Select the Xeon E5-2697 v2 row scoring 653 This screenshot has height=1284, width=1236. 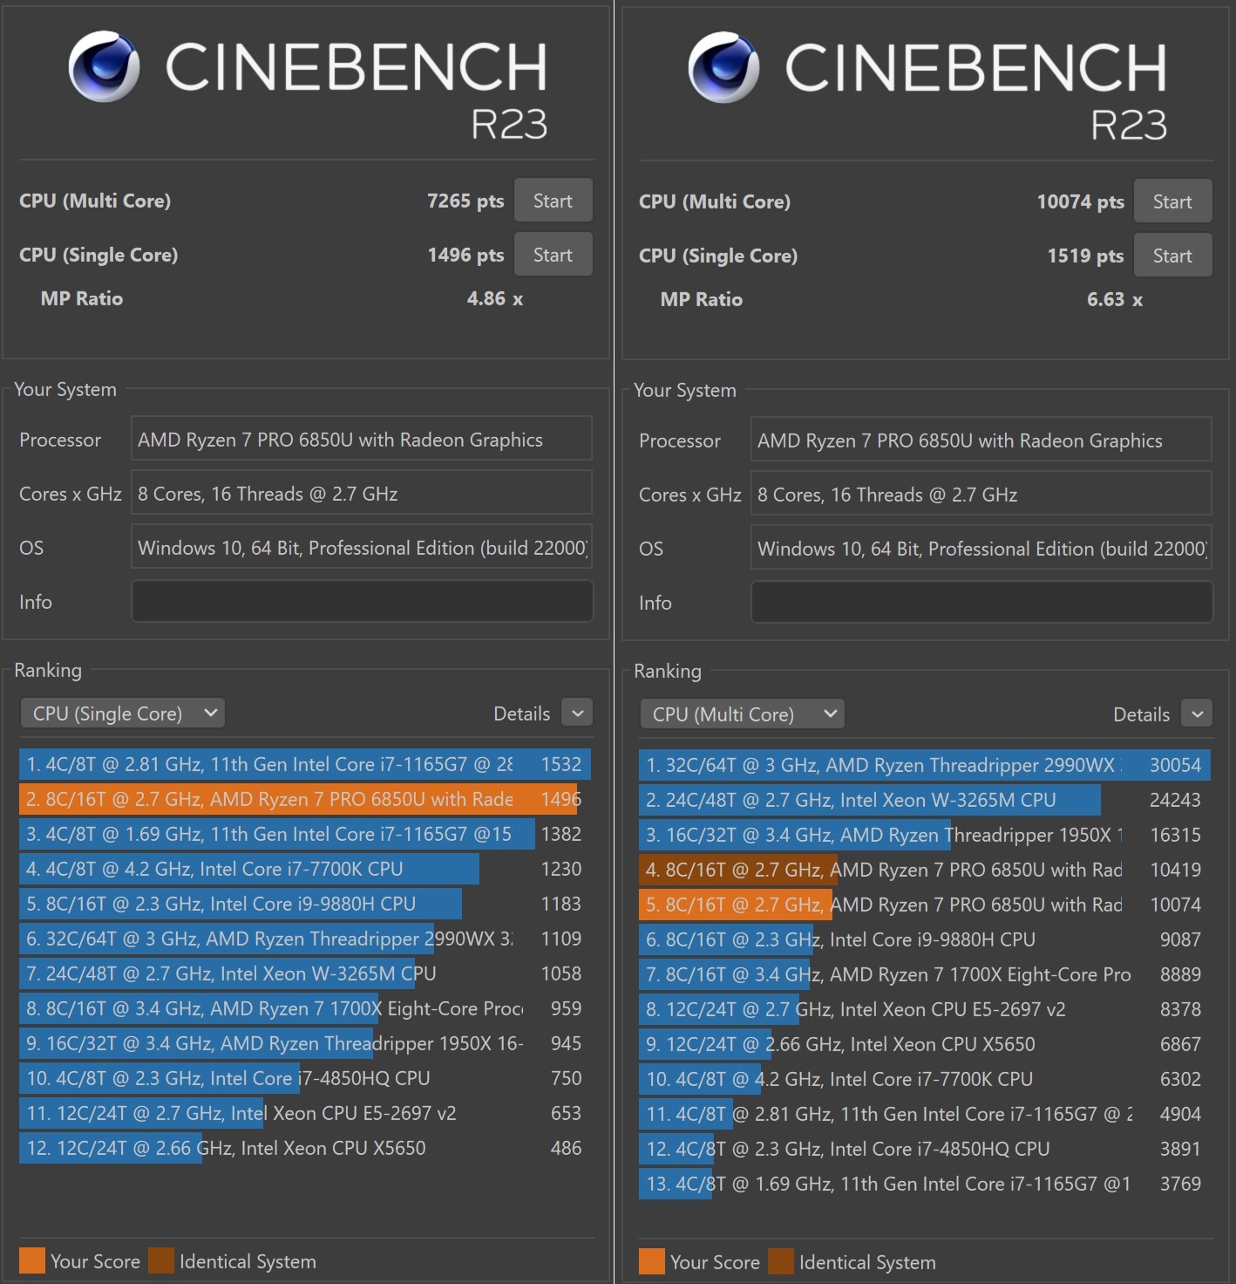pyautogui.click(x=305, y=1113)
